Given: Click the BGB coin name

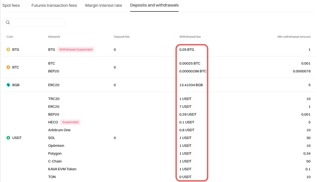Looking at the screenshot, I should tap(16, 85).
